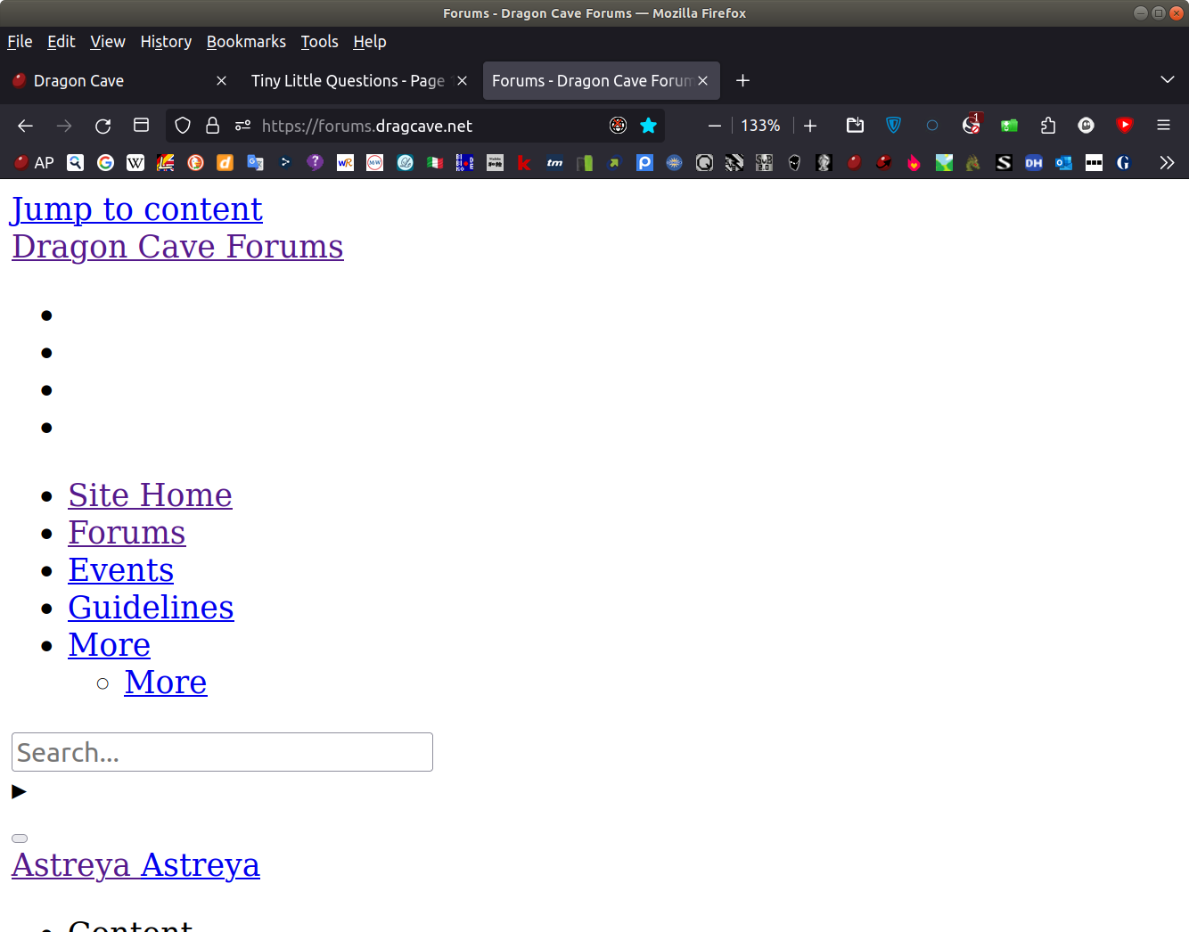Screen dimensions: 1189x932
Task: Open Astreya Astreya's profile link
Action: pyautogui.click(x=135, y=865)
